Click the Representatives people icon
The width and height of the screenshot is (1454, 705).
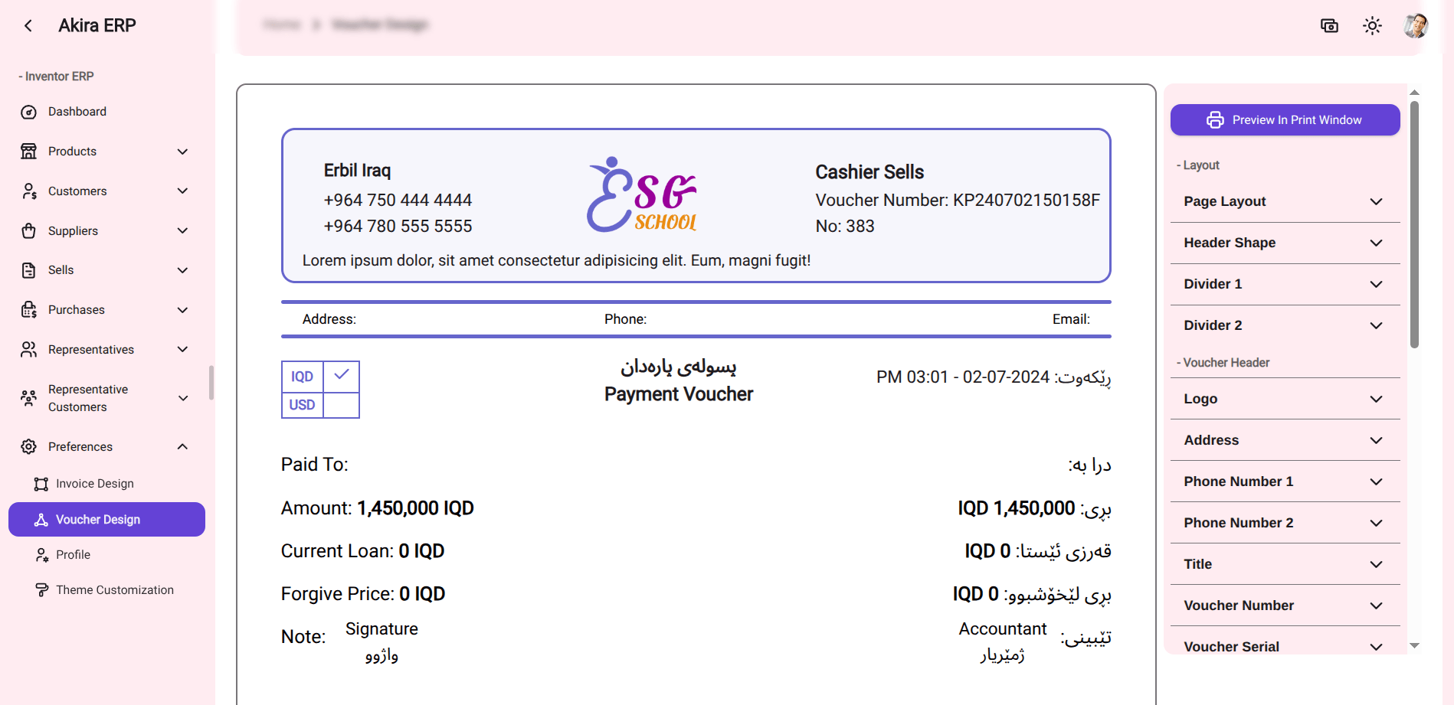(29, 350)
